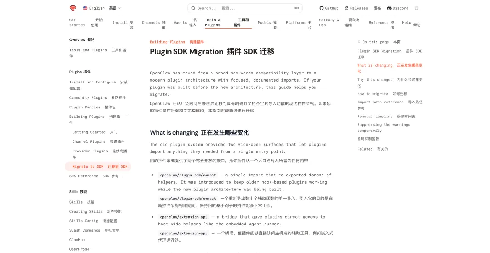
Task: Open the GitHub link in header
Action: coord(329,8)
